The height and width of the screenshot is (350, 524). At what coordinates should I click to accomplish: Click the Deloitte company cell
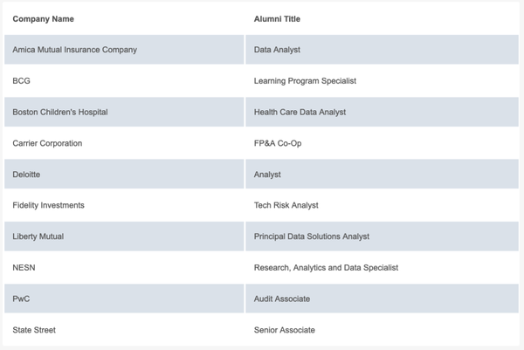click(x=124, y=174)
